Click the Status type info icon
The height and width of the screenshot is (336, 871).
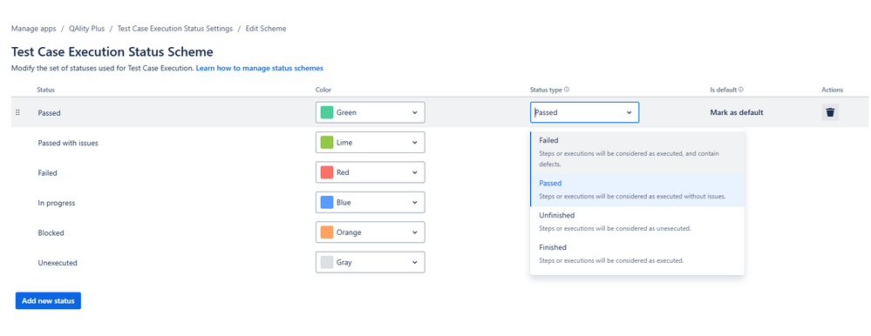coord(567,90)
